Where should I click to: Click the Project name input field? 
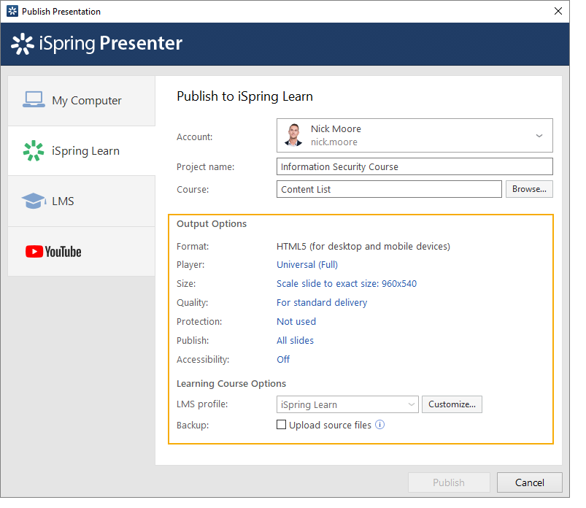pos(415,166)
